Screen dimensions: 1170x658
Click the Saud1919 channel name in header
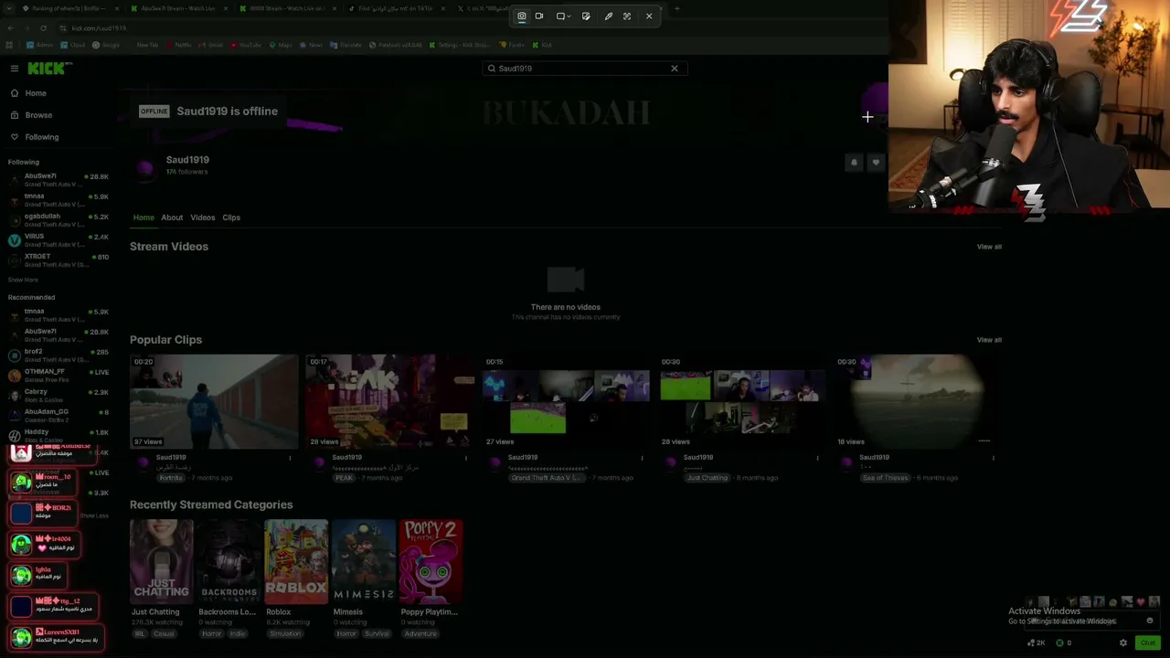pyautogui.click(x=187, y=160)
